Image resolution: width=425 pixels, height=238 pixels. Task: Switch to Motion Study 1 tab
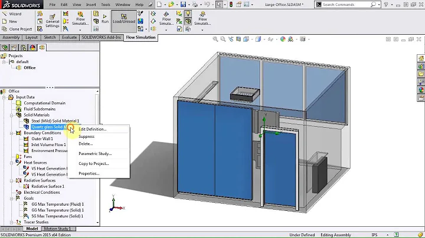click(x=57, y=229)
